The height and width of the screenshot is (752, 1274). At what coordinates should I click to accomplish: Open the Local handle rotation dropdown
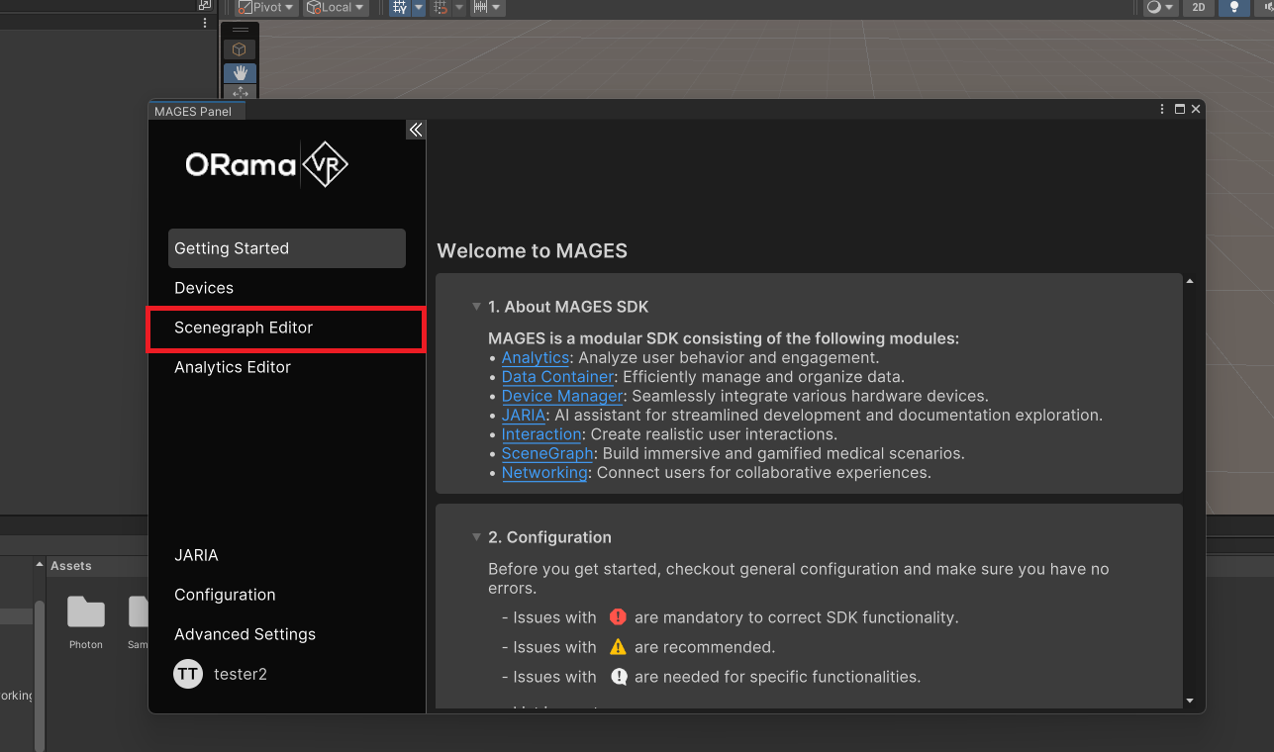[x=336, y=7]
